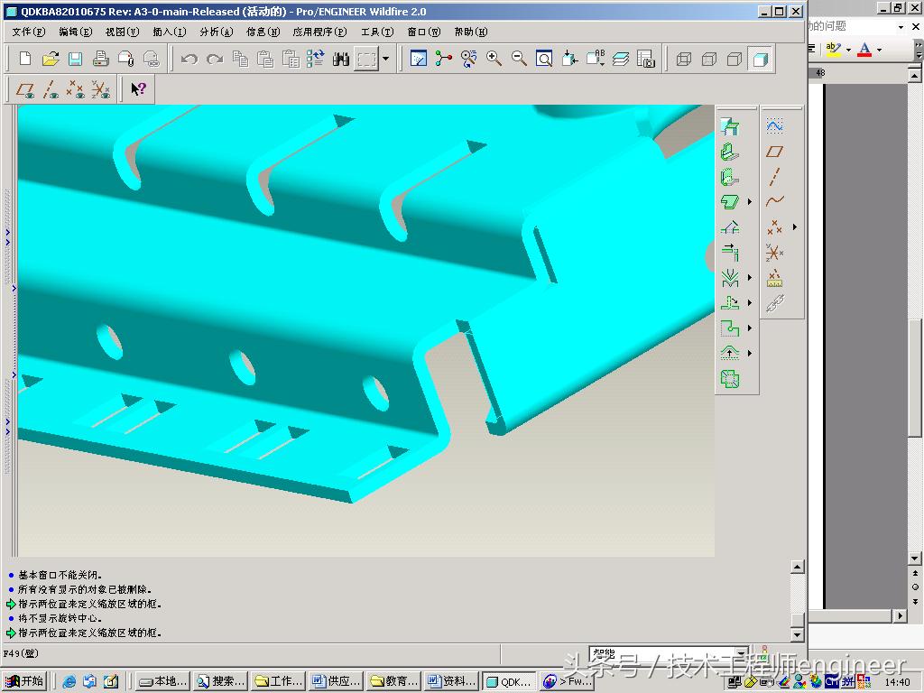Click the refit model to window icon

click(x=544, y=59)
